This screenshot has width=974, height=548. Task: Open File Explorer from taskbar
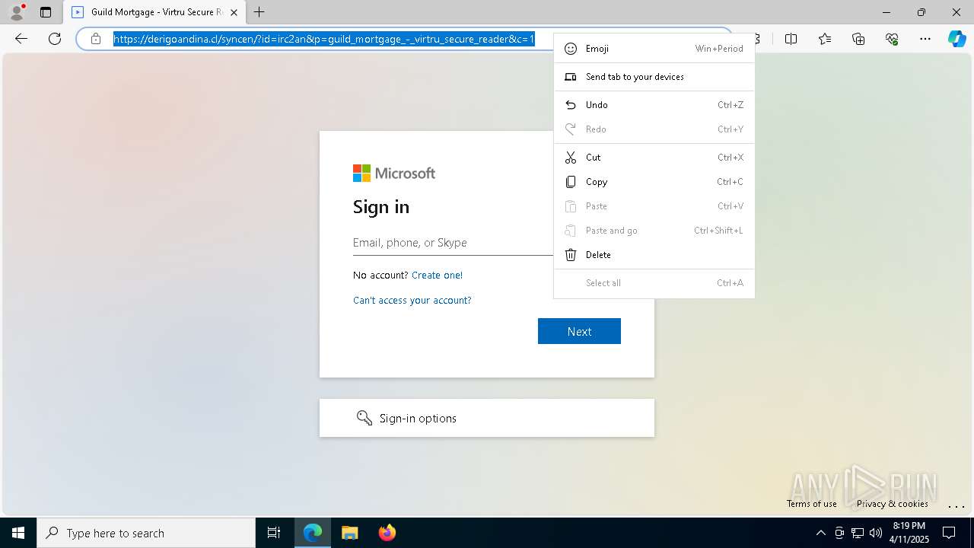[349, 533]
